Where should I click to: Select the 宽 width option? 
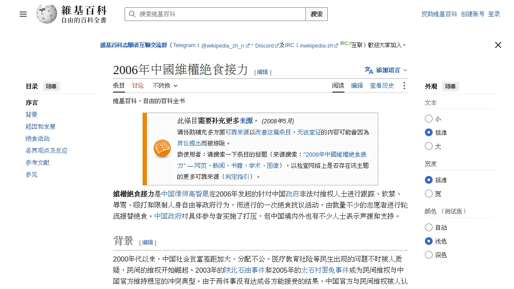[x=429, y=194]
